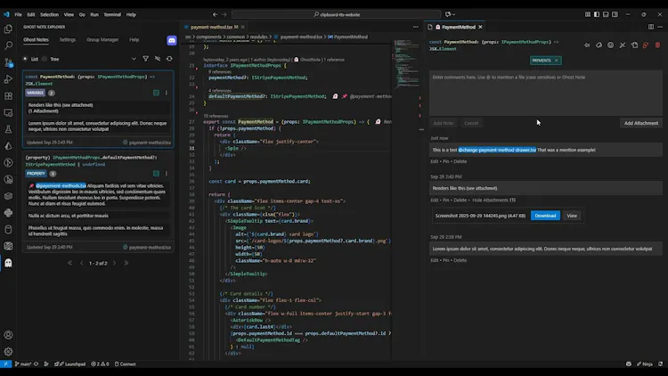Screen dimensions: 668x376
Task: Click the command center search box
Action: coord(337,14)
